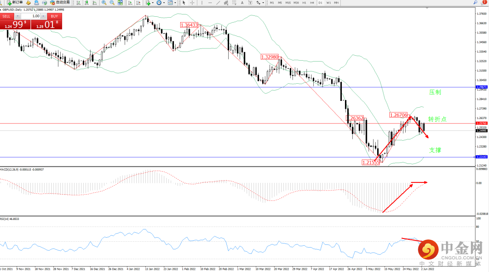This screenshot has width=489, height=272.
Task: Tile chart windows icon
Action: 120,3
